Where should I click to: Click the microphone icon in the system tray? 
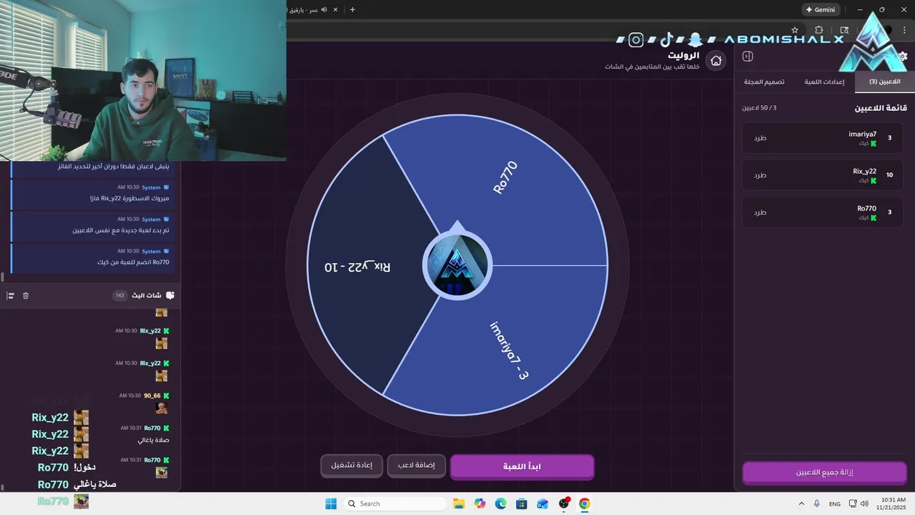[x=817, y=504]
